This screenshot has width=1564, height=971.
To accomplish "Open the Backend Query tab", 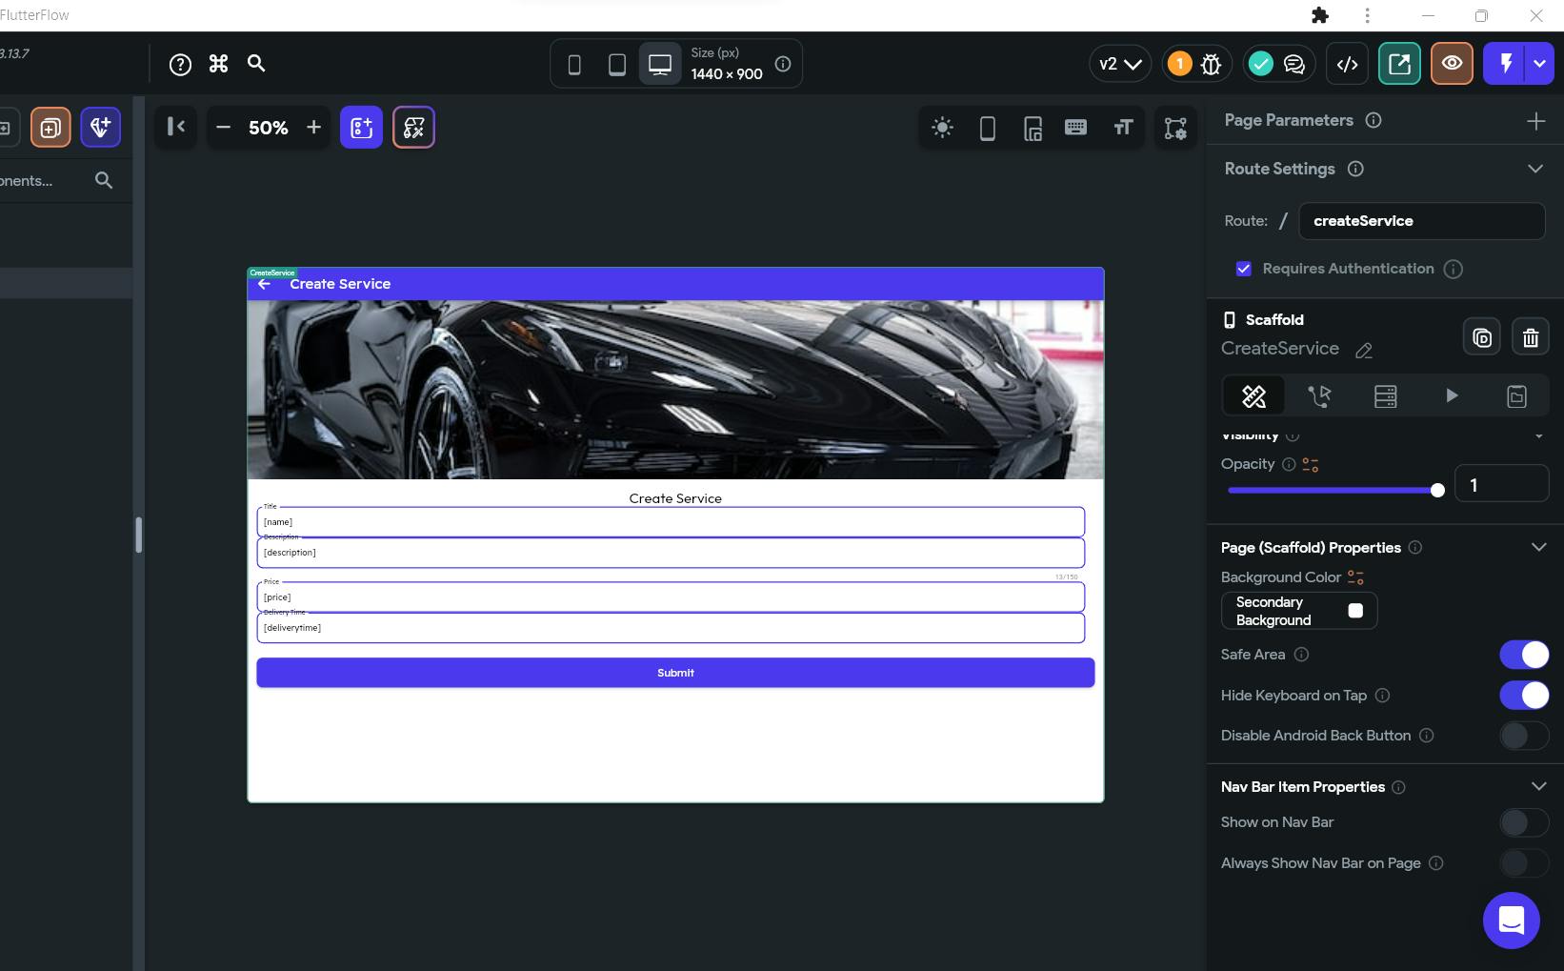I will (x=1385, y=395).
